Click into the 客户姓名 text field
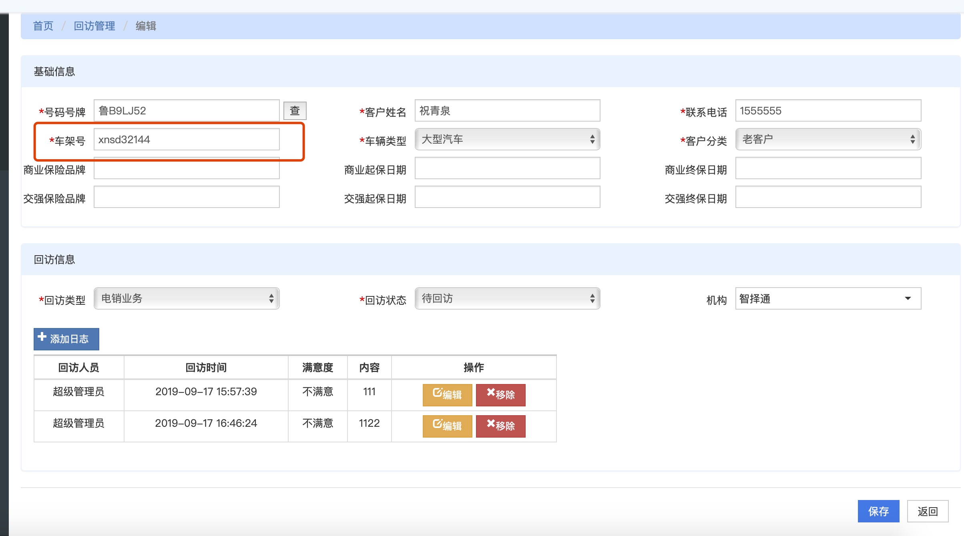This screenshot has width=964, height=536. click(507, 111)
